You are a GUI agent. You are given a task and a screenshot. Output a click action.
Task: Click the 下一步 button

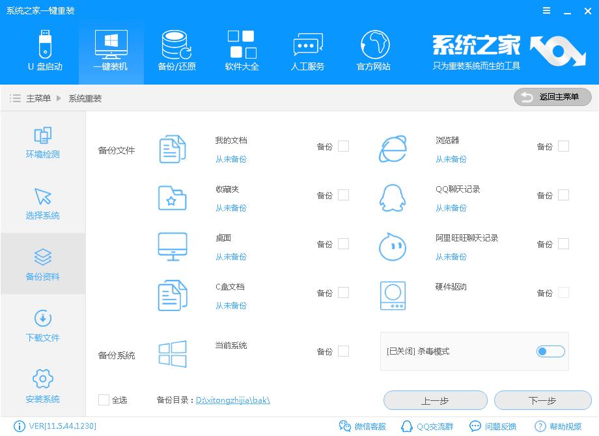[542, 400]
